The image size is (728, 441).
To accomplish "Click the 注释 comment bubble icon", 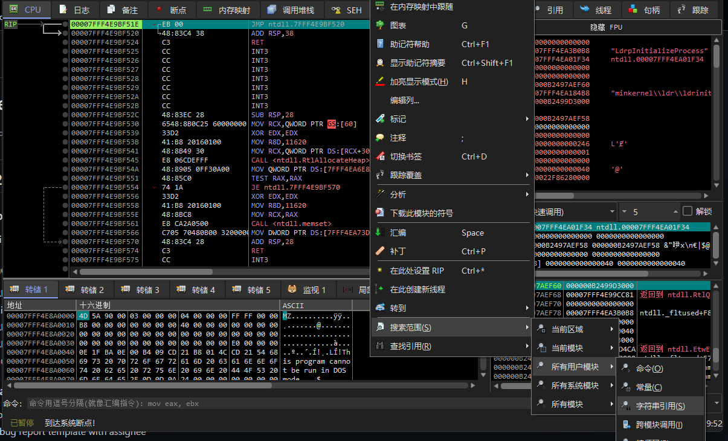I will pyautogui.click(x=380, y=138).
